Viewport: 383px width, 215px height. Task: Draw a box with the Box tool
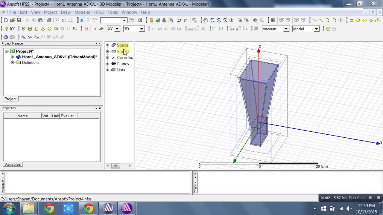(23, 29)
